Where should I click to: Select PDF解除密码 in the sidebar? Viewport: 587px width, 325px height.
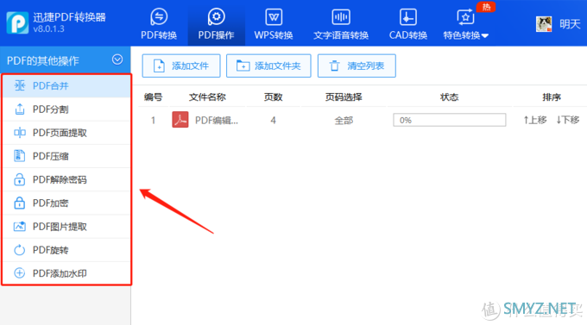point(66,179)
